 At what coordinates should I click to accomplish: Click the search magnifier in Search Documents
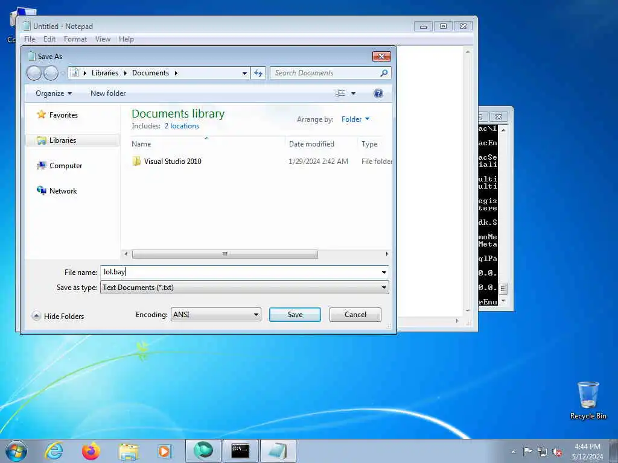384,73
